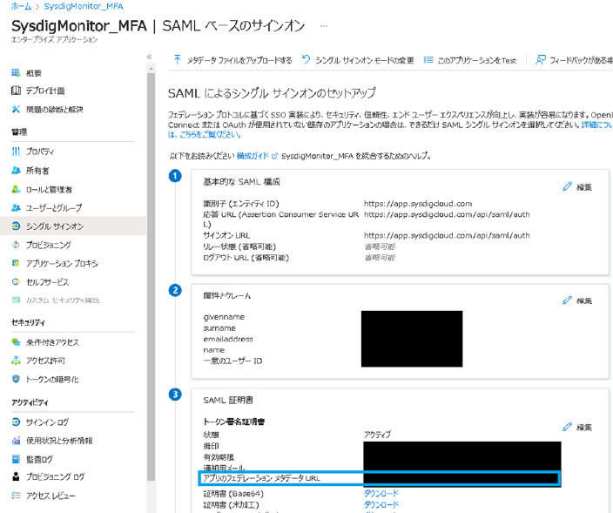Click 編集 for the SAML 証明書 section
The image size is (613, 513).
(x=577, y=428)
